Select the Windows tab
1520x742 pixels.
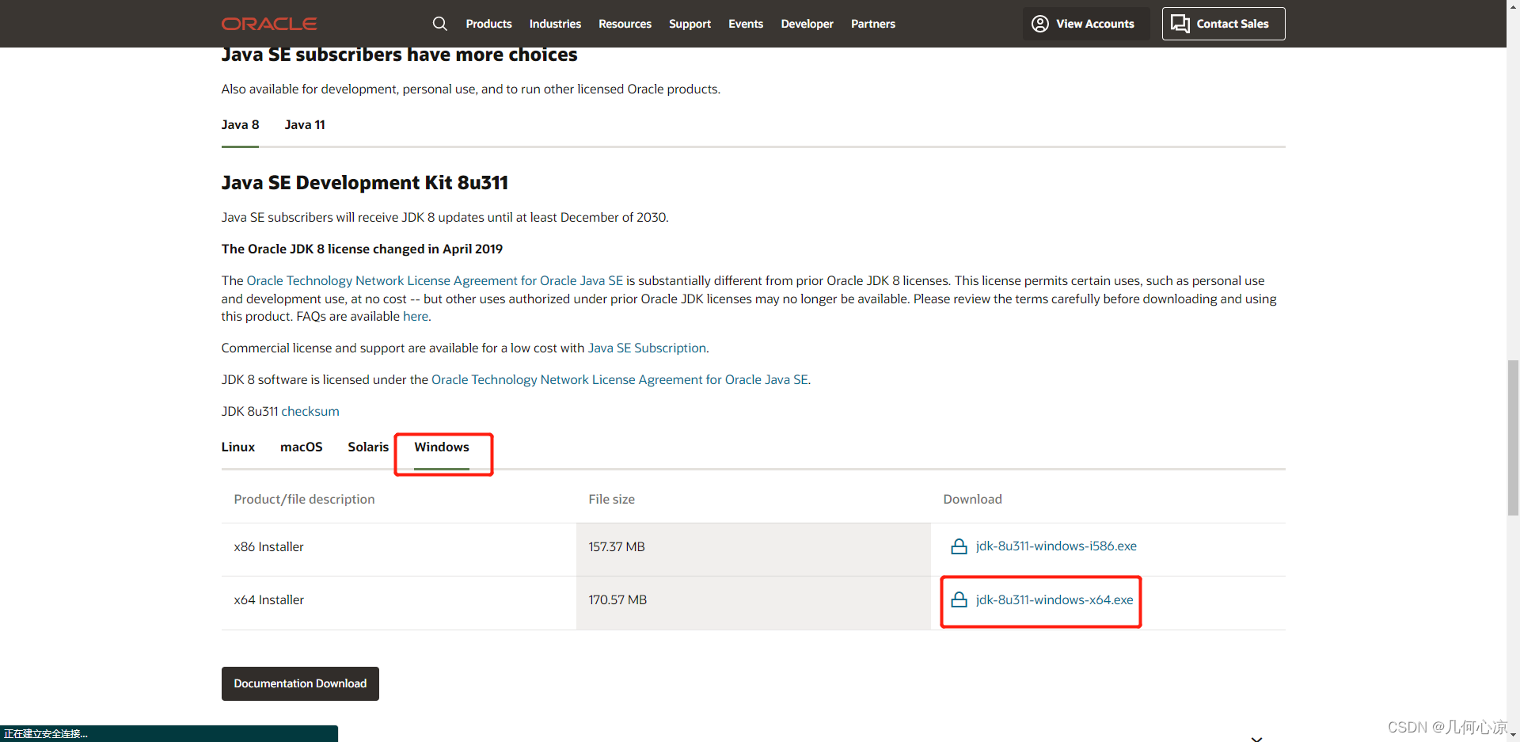pos(442,447)
